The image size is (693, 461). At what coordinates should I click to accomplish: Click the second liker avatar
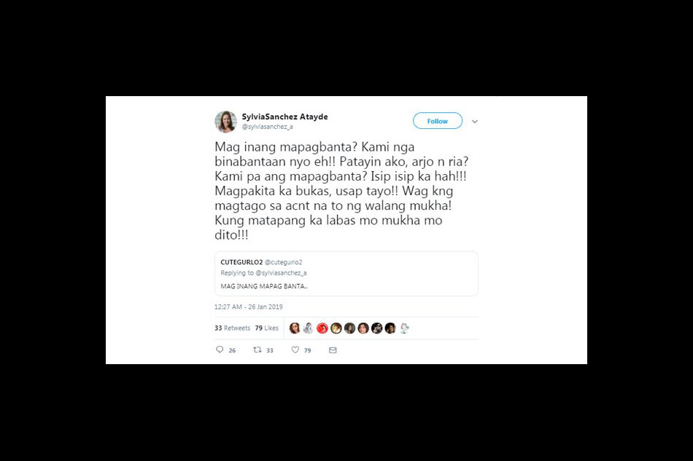click(x=309, y=328)
